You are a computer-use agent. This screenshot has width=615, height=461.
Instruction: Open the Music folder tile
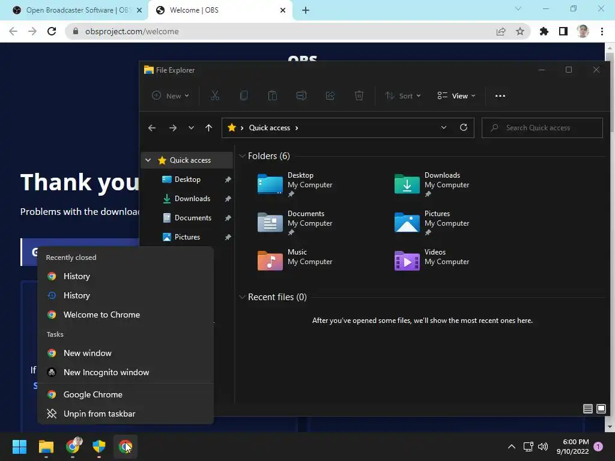pyautogui.click(x=295, y=261)
